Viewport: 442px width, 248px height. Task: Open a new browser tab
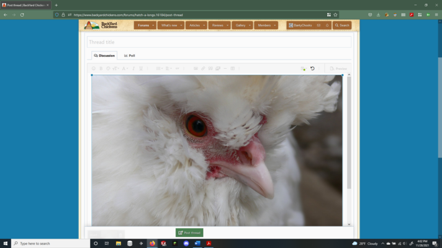click(x=56, y=5)
